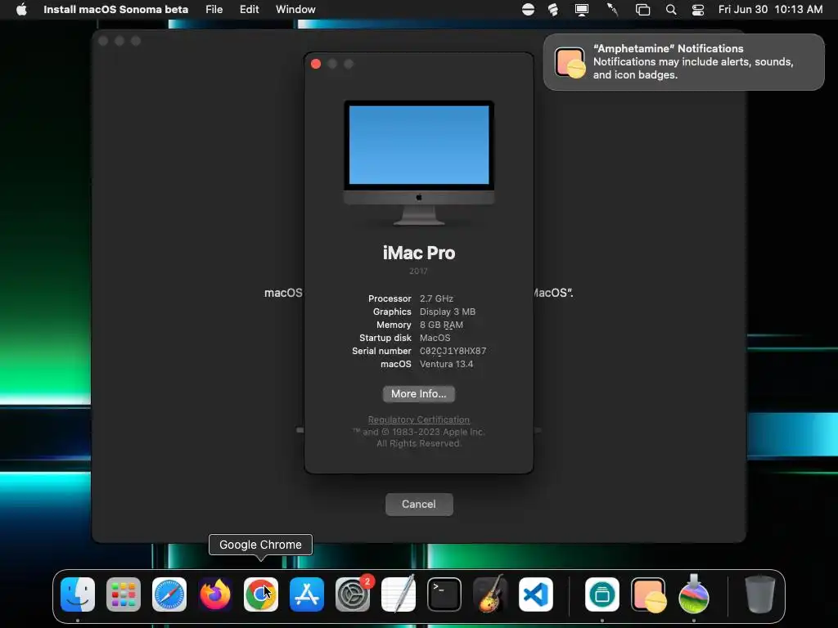Open Launchpad in the Dock
The image size is (838, 628).
124,594
